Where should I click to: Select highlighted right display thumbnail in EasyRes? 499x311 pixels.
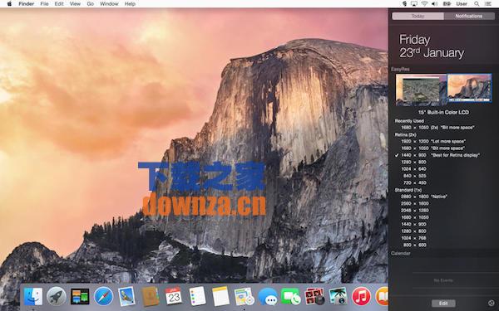[x=469, y=88]
